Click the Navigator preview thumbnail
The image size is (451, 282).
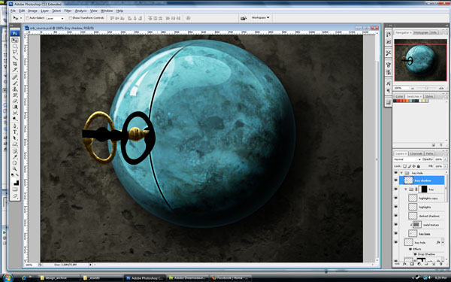click(x=420, y=60)
